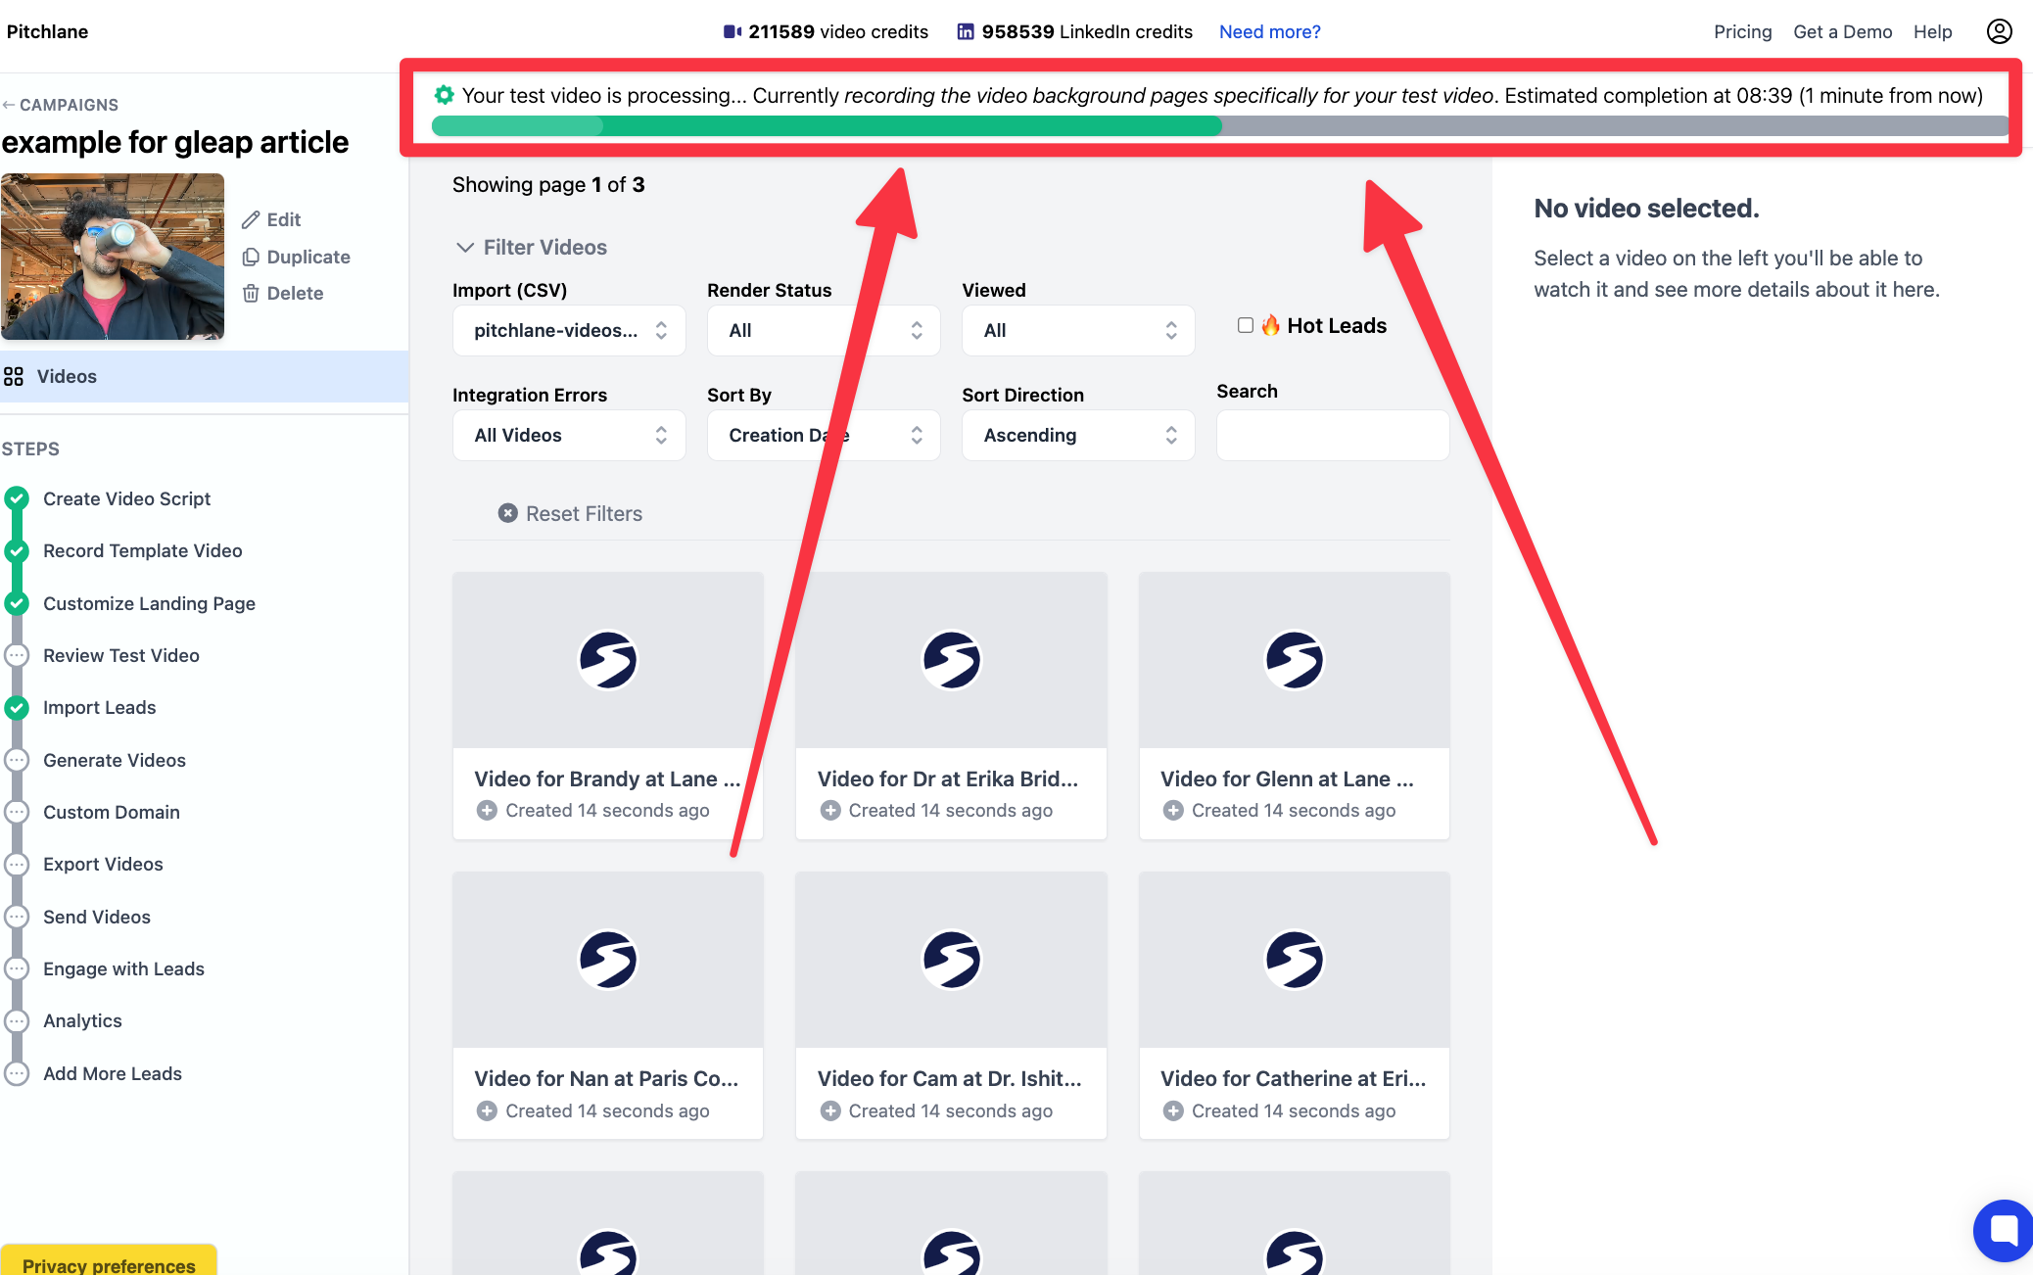Click the user account profile icon
Viewport: 2033px width, 1275px height.
click(x=1999, y=31)
